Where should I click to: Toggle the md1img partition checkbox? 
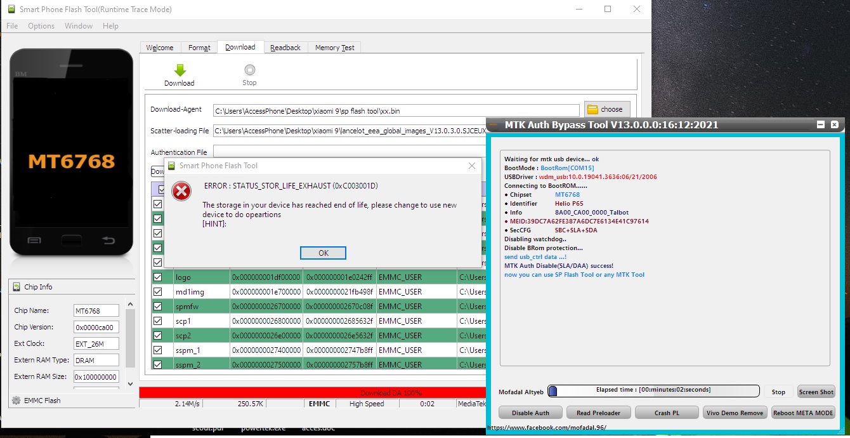(158, 292)
